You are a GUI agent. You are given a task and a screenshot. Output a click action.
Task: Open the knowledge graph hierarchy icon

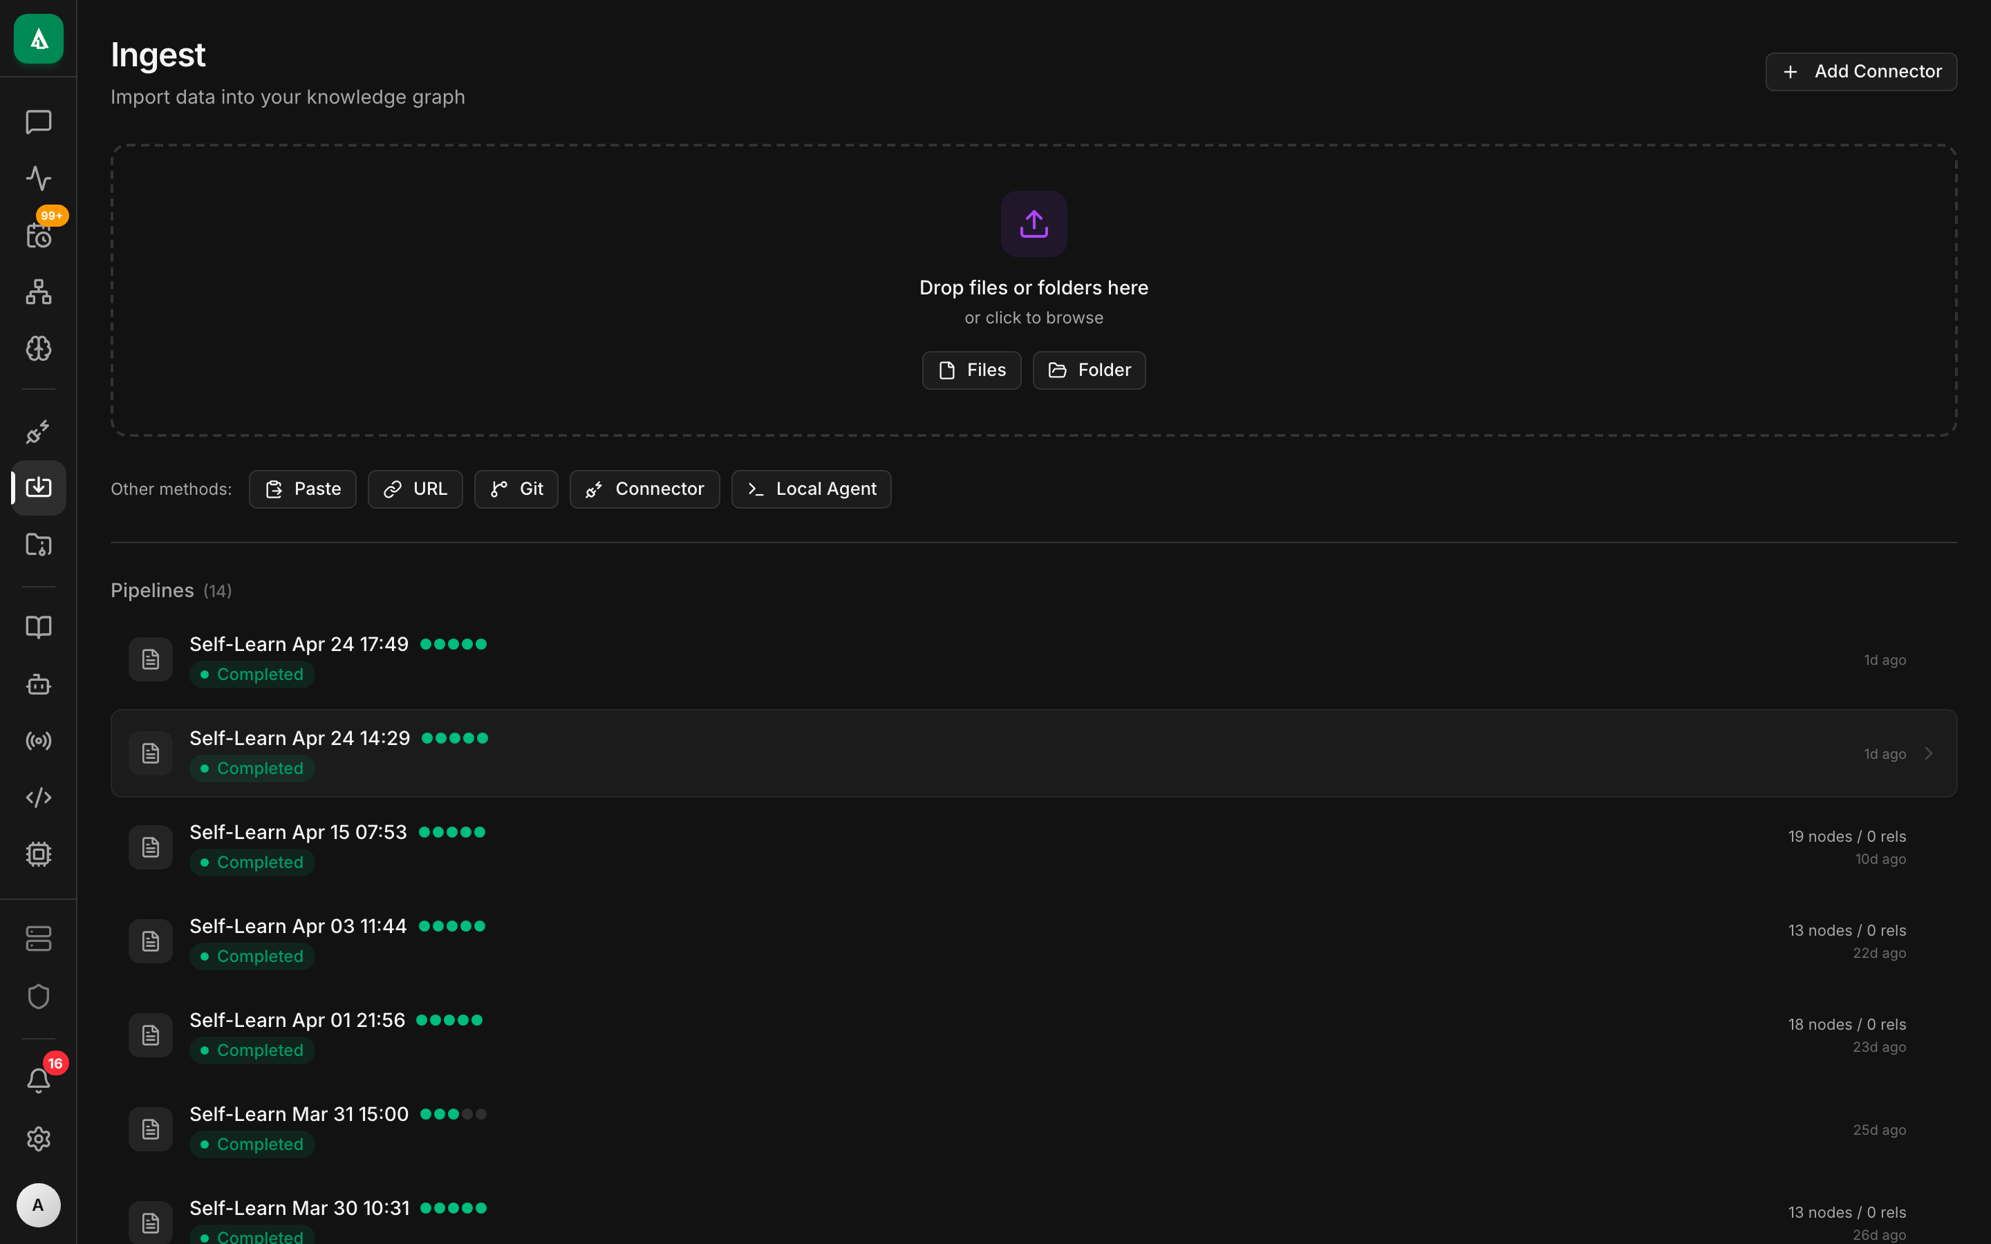click(39, 292)
